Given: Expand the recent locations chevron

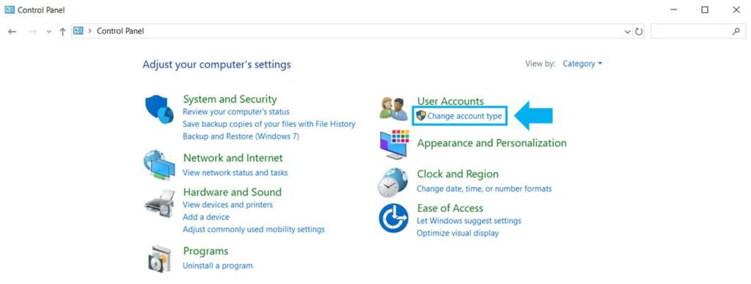Looking at the screenshot, I should 48,32.
